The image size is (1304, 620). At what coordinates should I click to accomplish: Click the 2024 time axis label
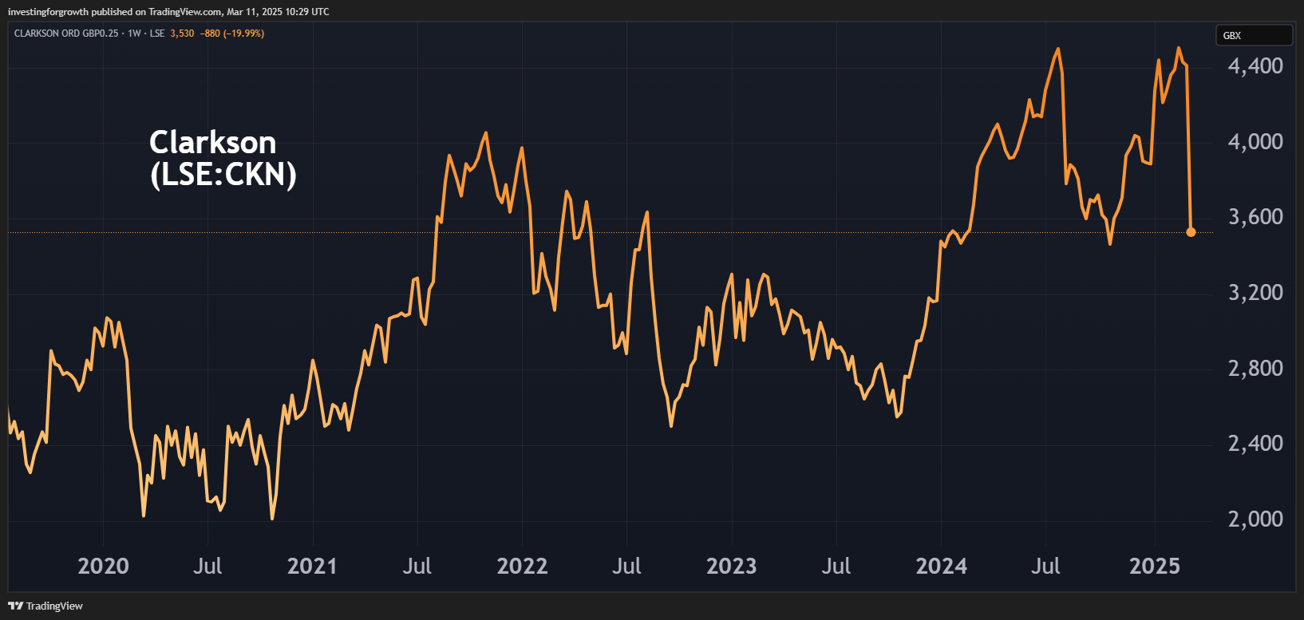pyautogui.click(x=941, y=566)
